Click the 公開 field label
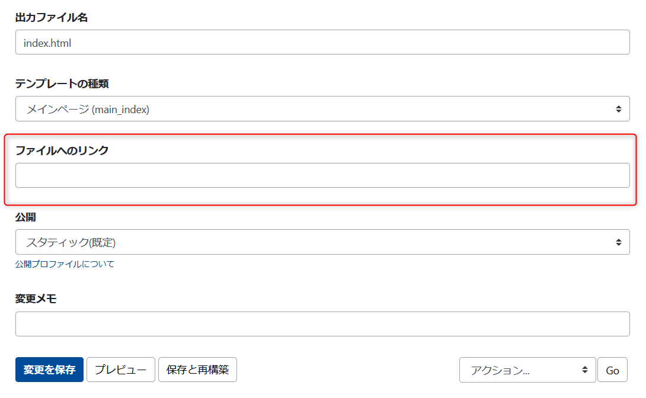This screenshot has width=646, height=398. pos(25,217)
